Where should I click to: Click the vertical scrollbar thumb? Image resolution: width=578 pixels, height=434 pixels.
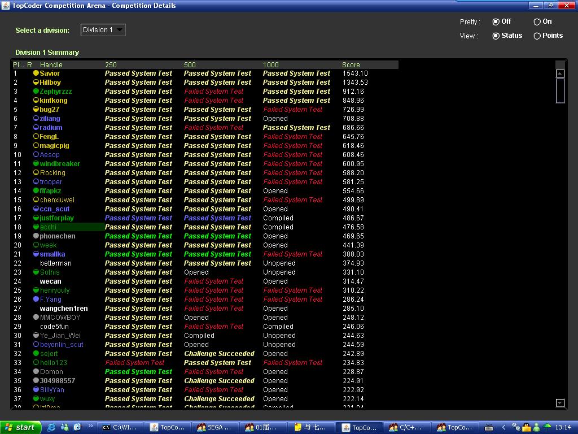(x=560, y=90)
